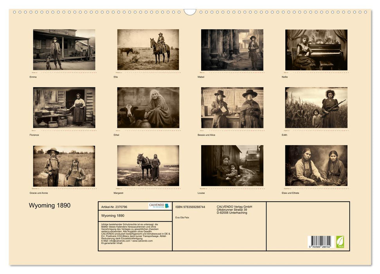Click barcode number '9 783569 288744'
380x274 pixels.
[320, 247]
